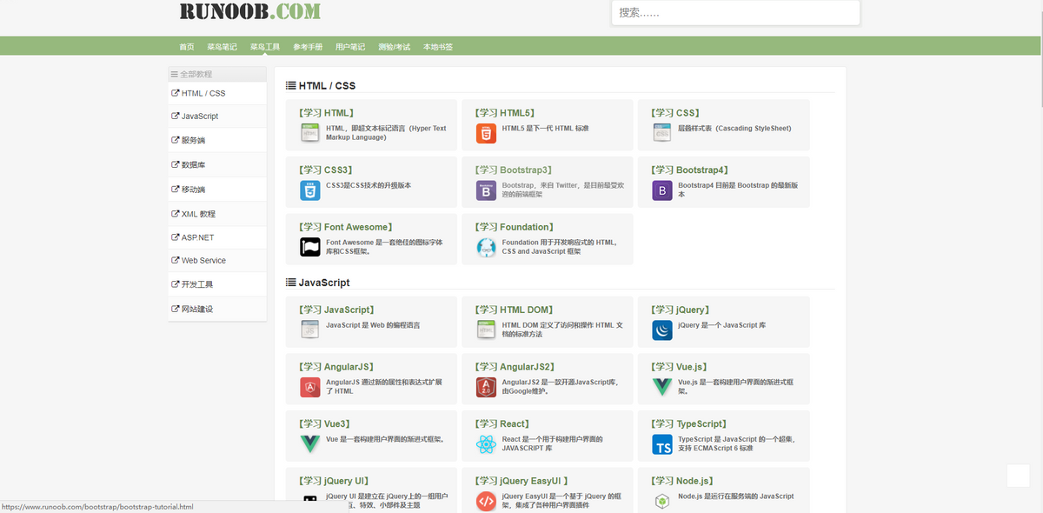
Task: Open 本地书签 in the navigation bar
Action: coord(438,47)
